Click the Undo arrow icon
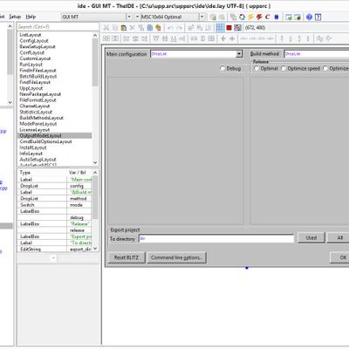The width and height of the screenshot is (349, 349). tap(171, 28)
